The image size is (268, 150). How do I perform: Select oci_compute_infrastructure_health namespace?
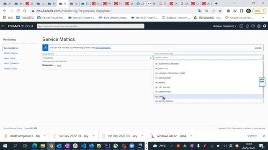[x=208, y=73]
